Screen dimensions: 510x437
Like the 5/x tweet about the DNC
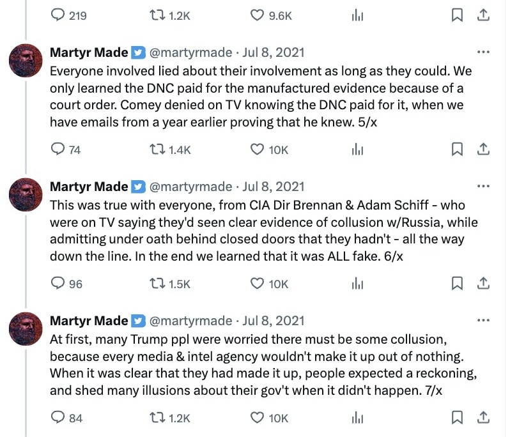[257, 149]
